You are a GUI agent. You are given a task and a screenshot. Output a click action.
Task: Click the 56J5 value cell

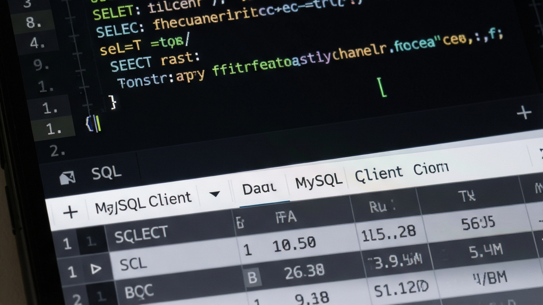pyautogui.click(x=478, y=223)
